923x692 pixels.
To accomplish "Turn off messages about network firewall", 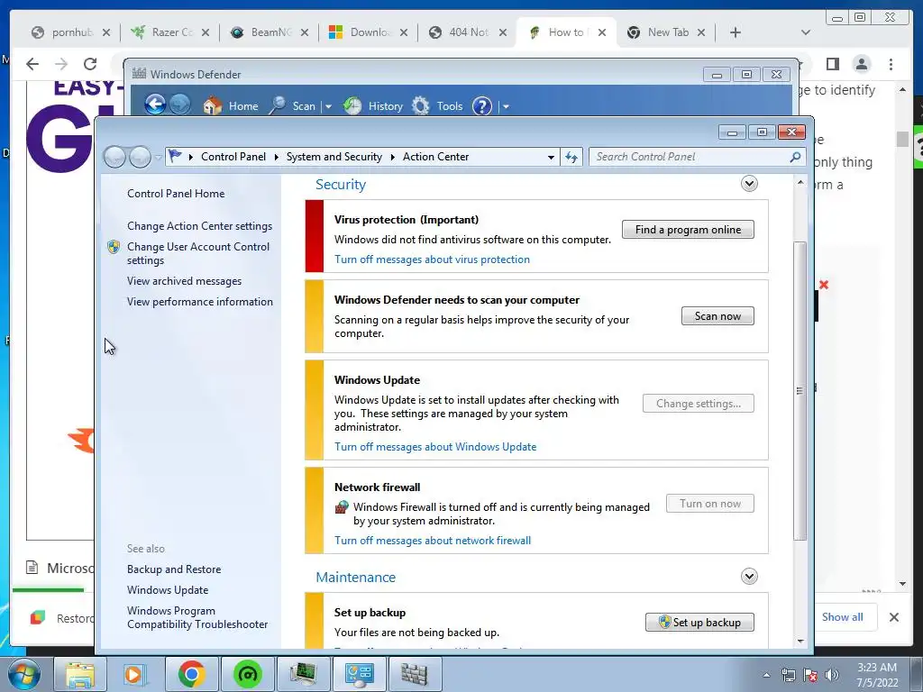I will point(433,541).
